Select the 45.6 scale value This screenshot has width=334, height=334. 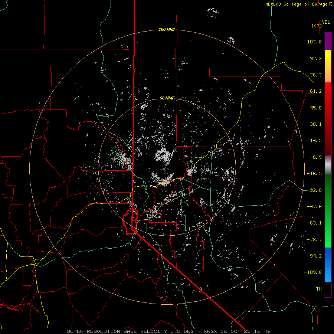[316, 108]
